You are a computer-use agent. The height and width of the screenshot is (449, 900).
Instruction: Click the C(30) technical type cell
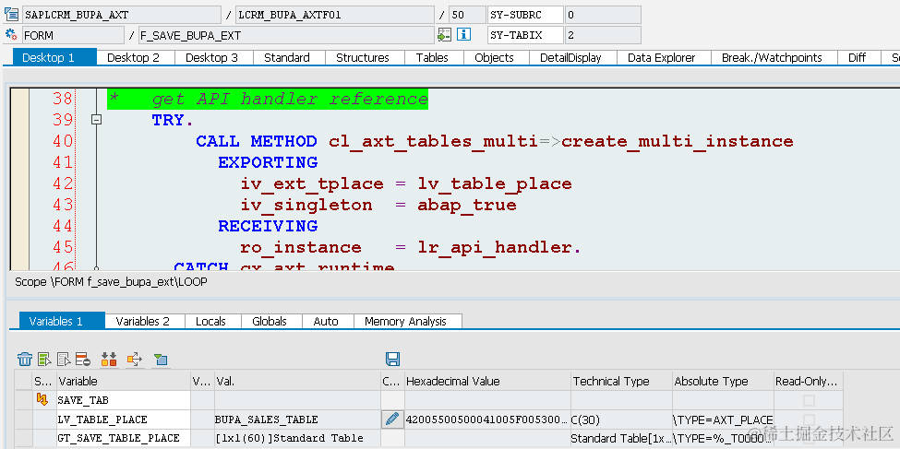click(x=621, y=419)
